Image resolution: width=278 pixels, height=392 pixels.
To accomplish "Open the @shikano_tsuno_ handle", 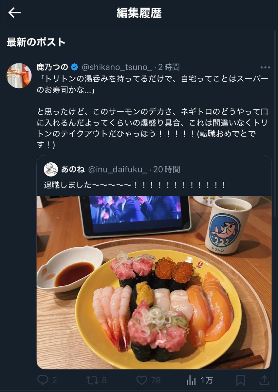I will pyautogui.click(x=117, y=67).
